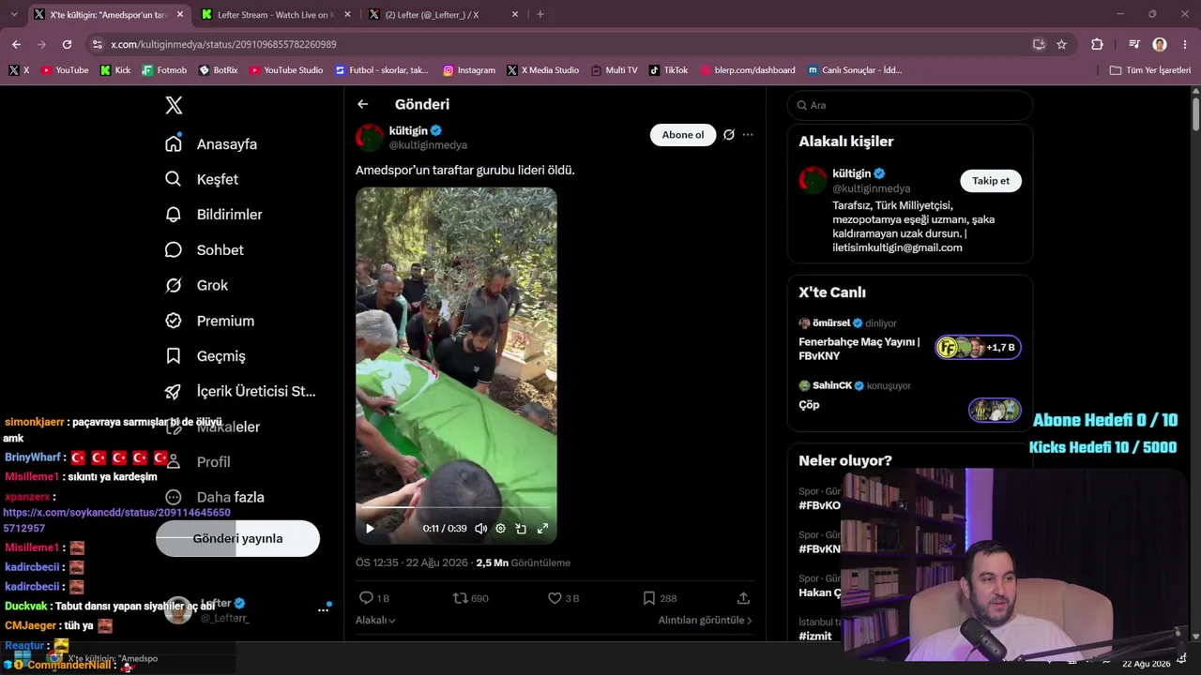Open the Profil sidebar item
Viewport: 1201px width, 675px height.
(196, 462)
